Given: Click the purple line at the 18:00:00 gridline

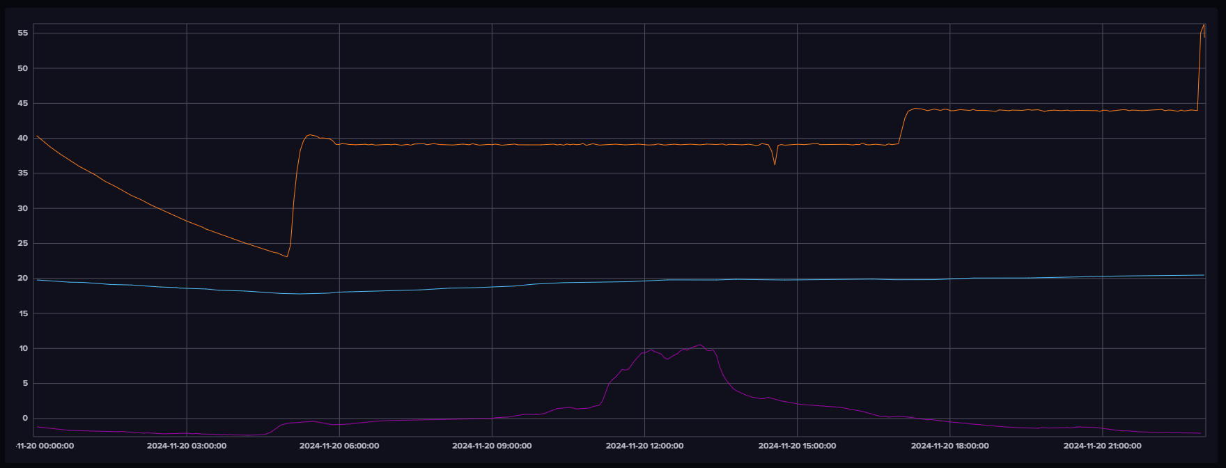Looking at the screenshot, I should click(949, 422).
